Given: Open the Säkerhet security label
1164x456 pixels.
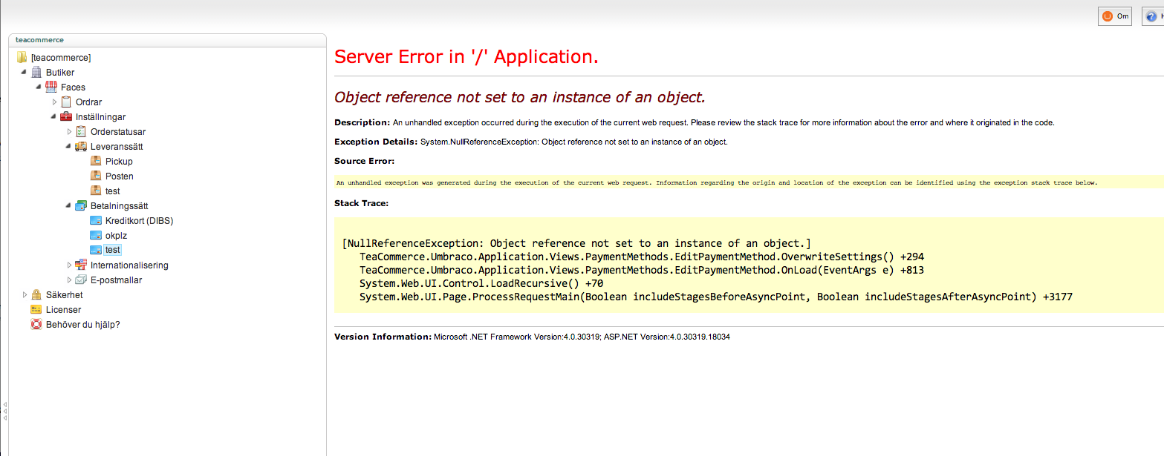Looking at the screenshot, I should pyautogui.click(x=64, y=295).
